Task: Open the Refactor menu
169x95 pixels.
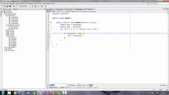Action: [23, 3]
